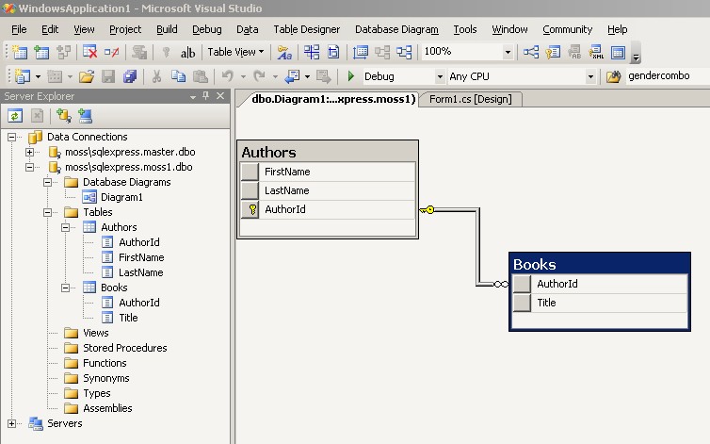710x444 pixels.
Task: Select the dbo.Diagram1 document tab
Action: pyautogui.click(x=333, y=99)
